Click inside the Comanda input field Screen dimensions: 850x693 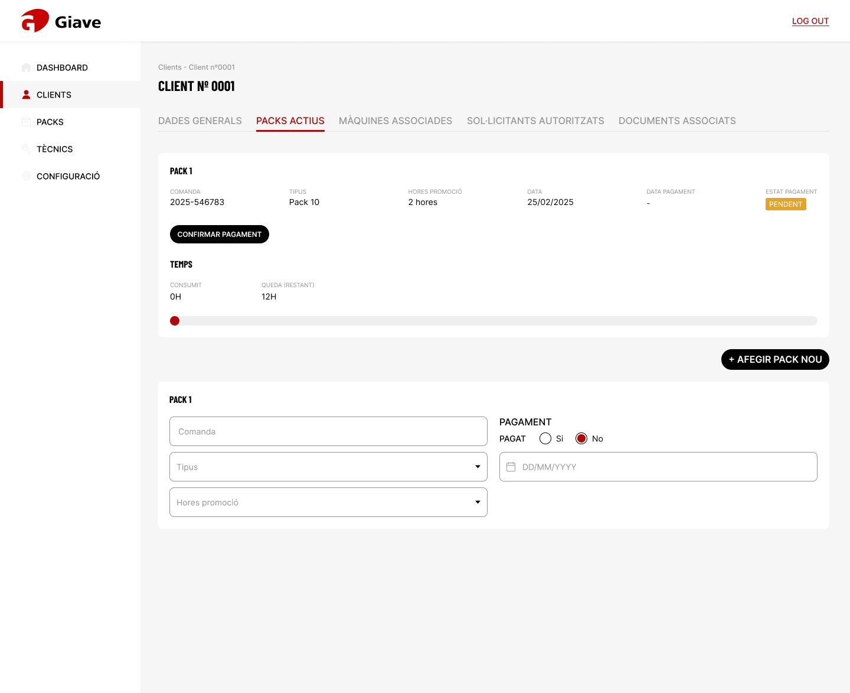(328, 431)
